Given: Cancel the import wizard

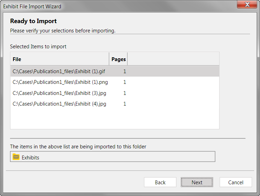Looking at the screenshot, I should (236, 182).
